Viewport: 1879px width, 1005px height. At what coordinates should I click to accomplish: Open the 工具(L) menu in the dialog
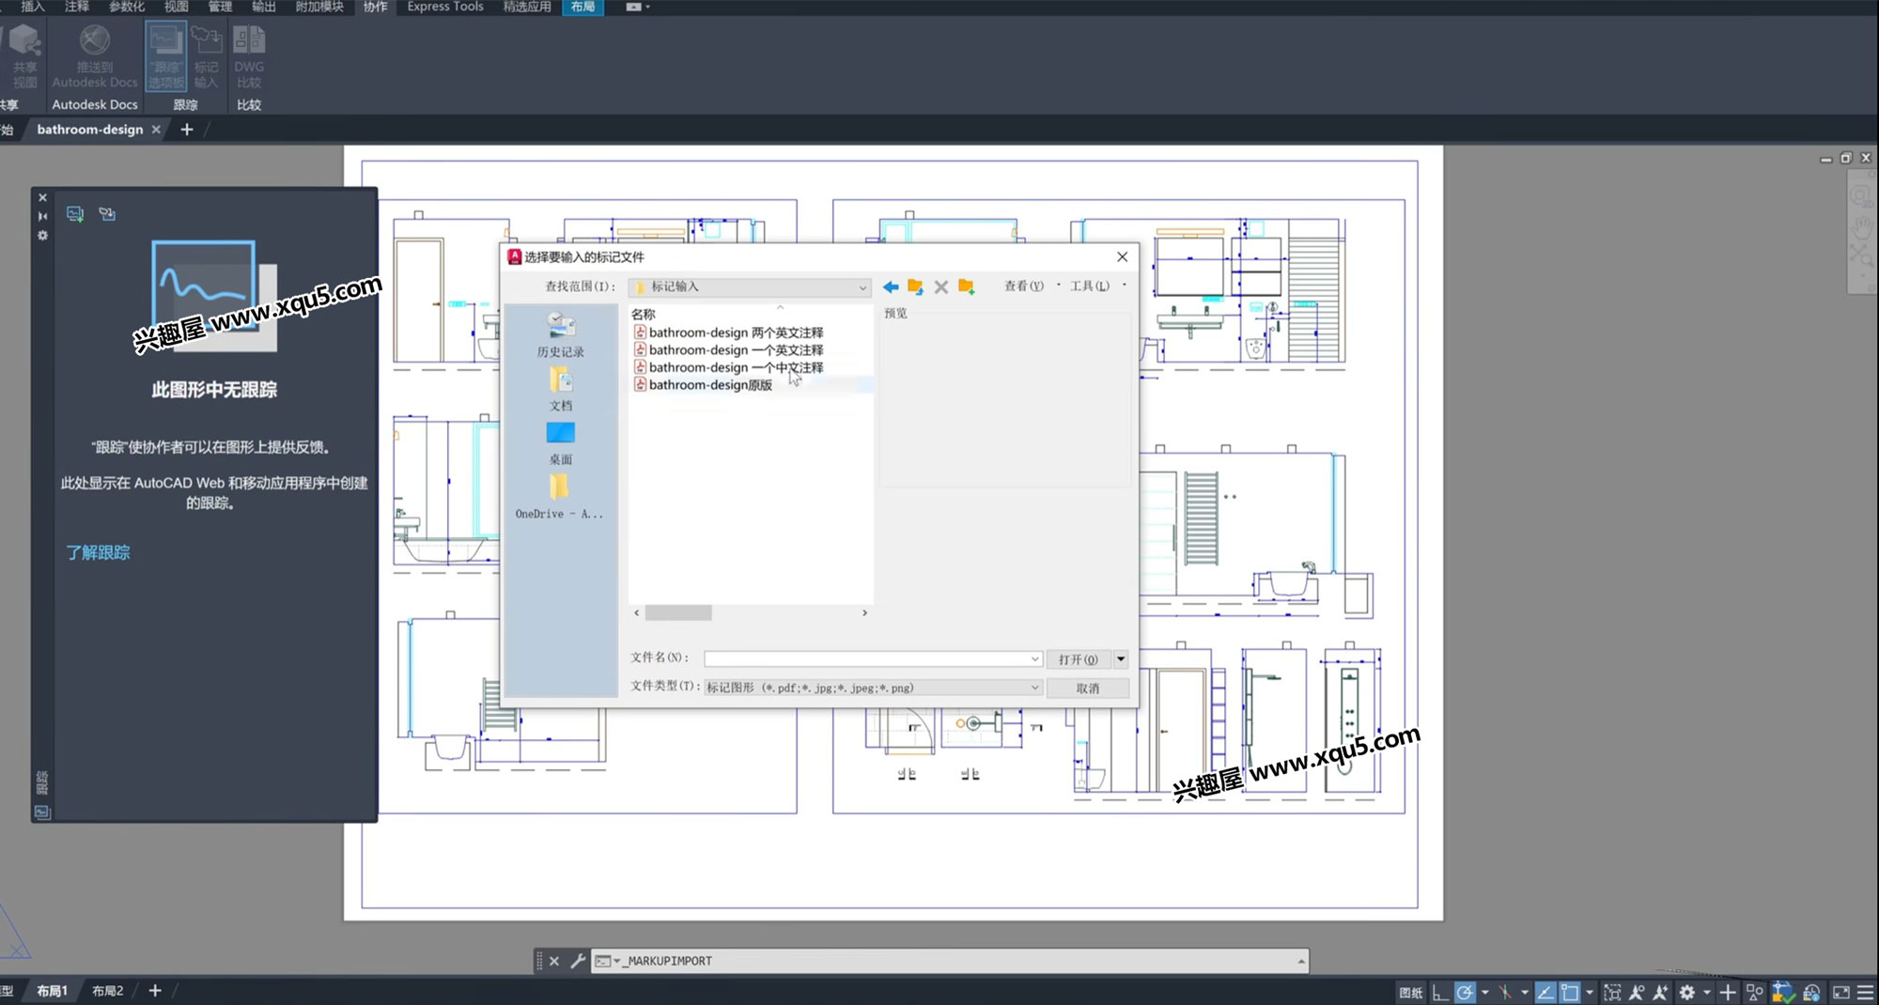click(1090, 286)
